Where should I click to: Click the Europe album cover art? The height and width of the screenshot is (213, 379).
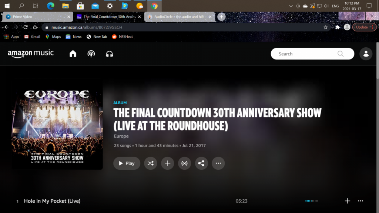57,124
